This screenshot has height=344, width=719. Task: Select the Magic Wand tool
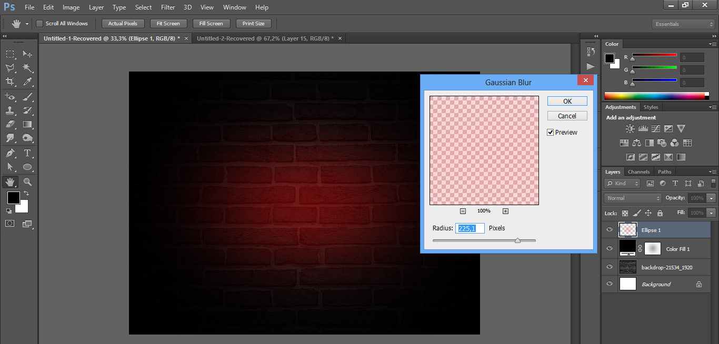click(x=28, y=68)
